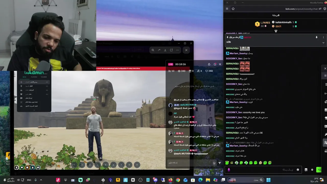Open Kick chat settings gear
The width and height of the screenshot is (327, 184).
(x=312, y=170)
